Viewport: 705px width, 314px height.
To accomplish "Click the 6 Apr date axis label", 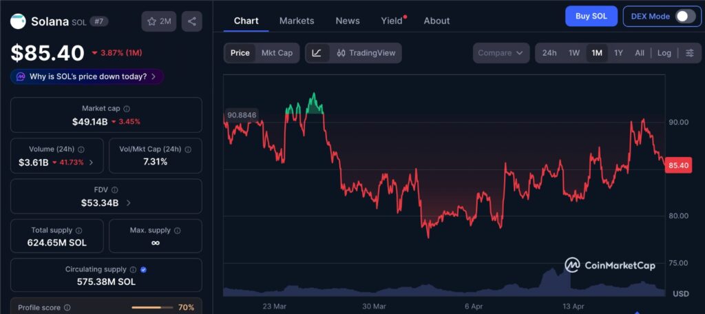I will [x=474, y=306].
